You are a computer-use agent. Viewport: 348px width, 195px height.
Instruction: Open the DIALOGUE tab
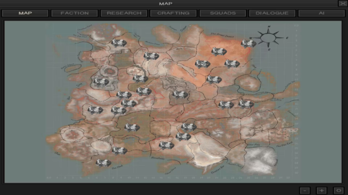tap(272, 13)
